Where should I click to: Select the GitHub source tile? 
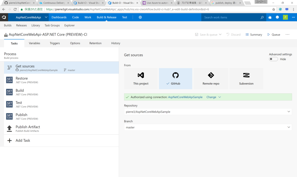pos(175,79)
